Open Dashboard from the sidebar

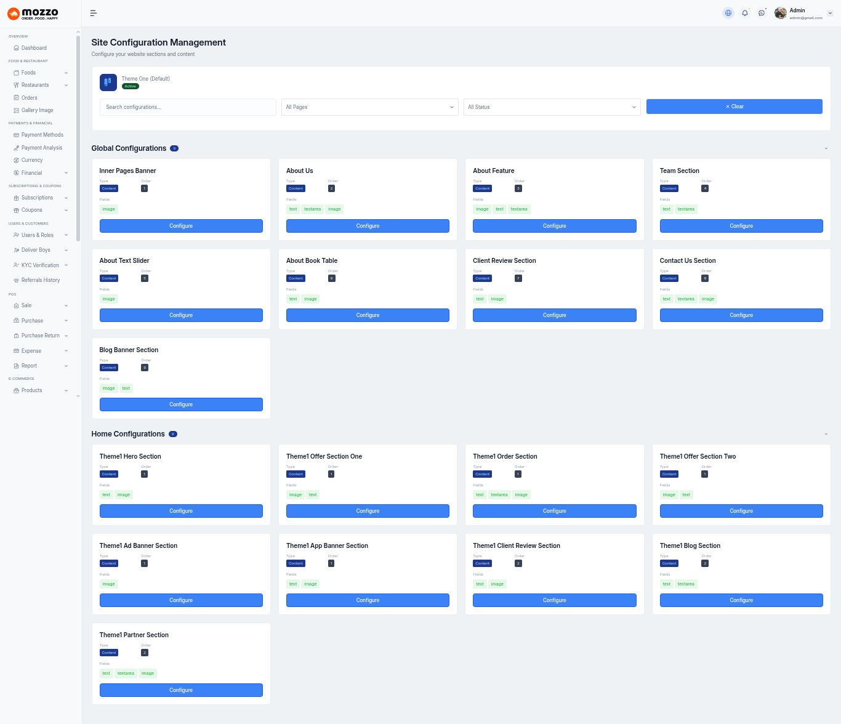(x=34, y=48)
